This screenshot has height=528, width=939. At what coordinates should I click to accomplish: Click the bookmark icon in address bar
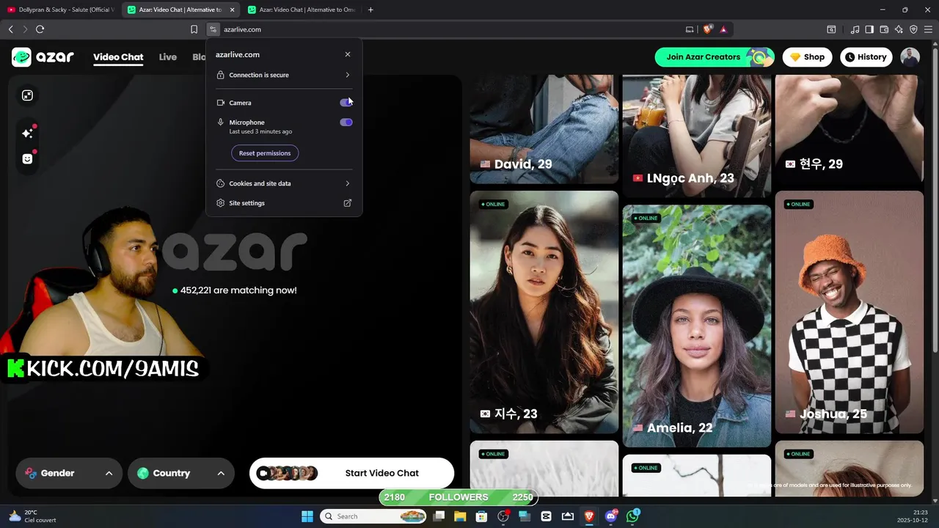pos(194,29)
